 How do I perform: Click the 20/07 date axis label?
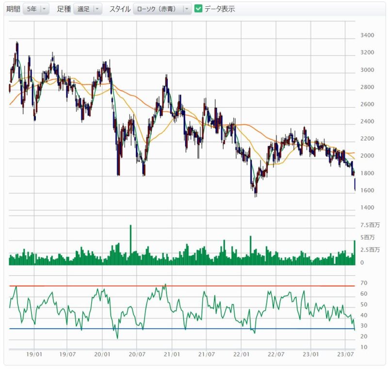coord(137,354)
